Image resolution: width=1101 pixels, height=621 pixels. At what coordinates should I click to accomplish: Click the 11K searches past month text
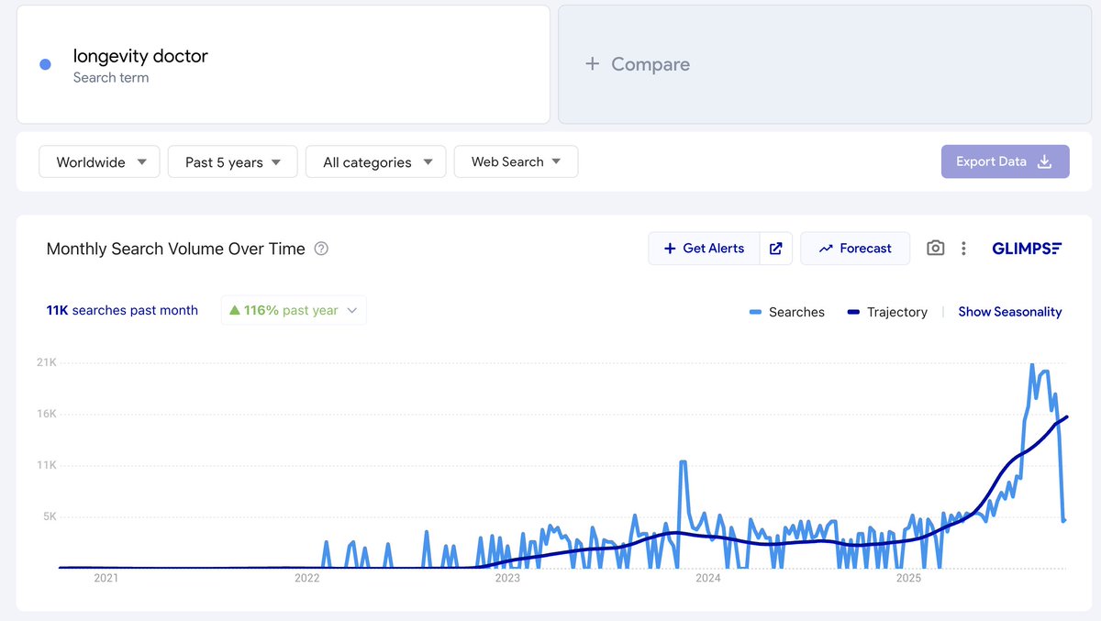point(122,310)
